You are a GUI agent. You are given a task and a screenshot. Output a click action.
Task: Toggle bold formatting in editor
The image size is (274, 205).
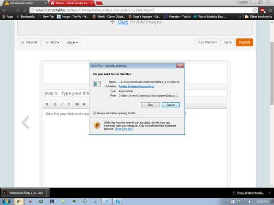point(55,104)
